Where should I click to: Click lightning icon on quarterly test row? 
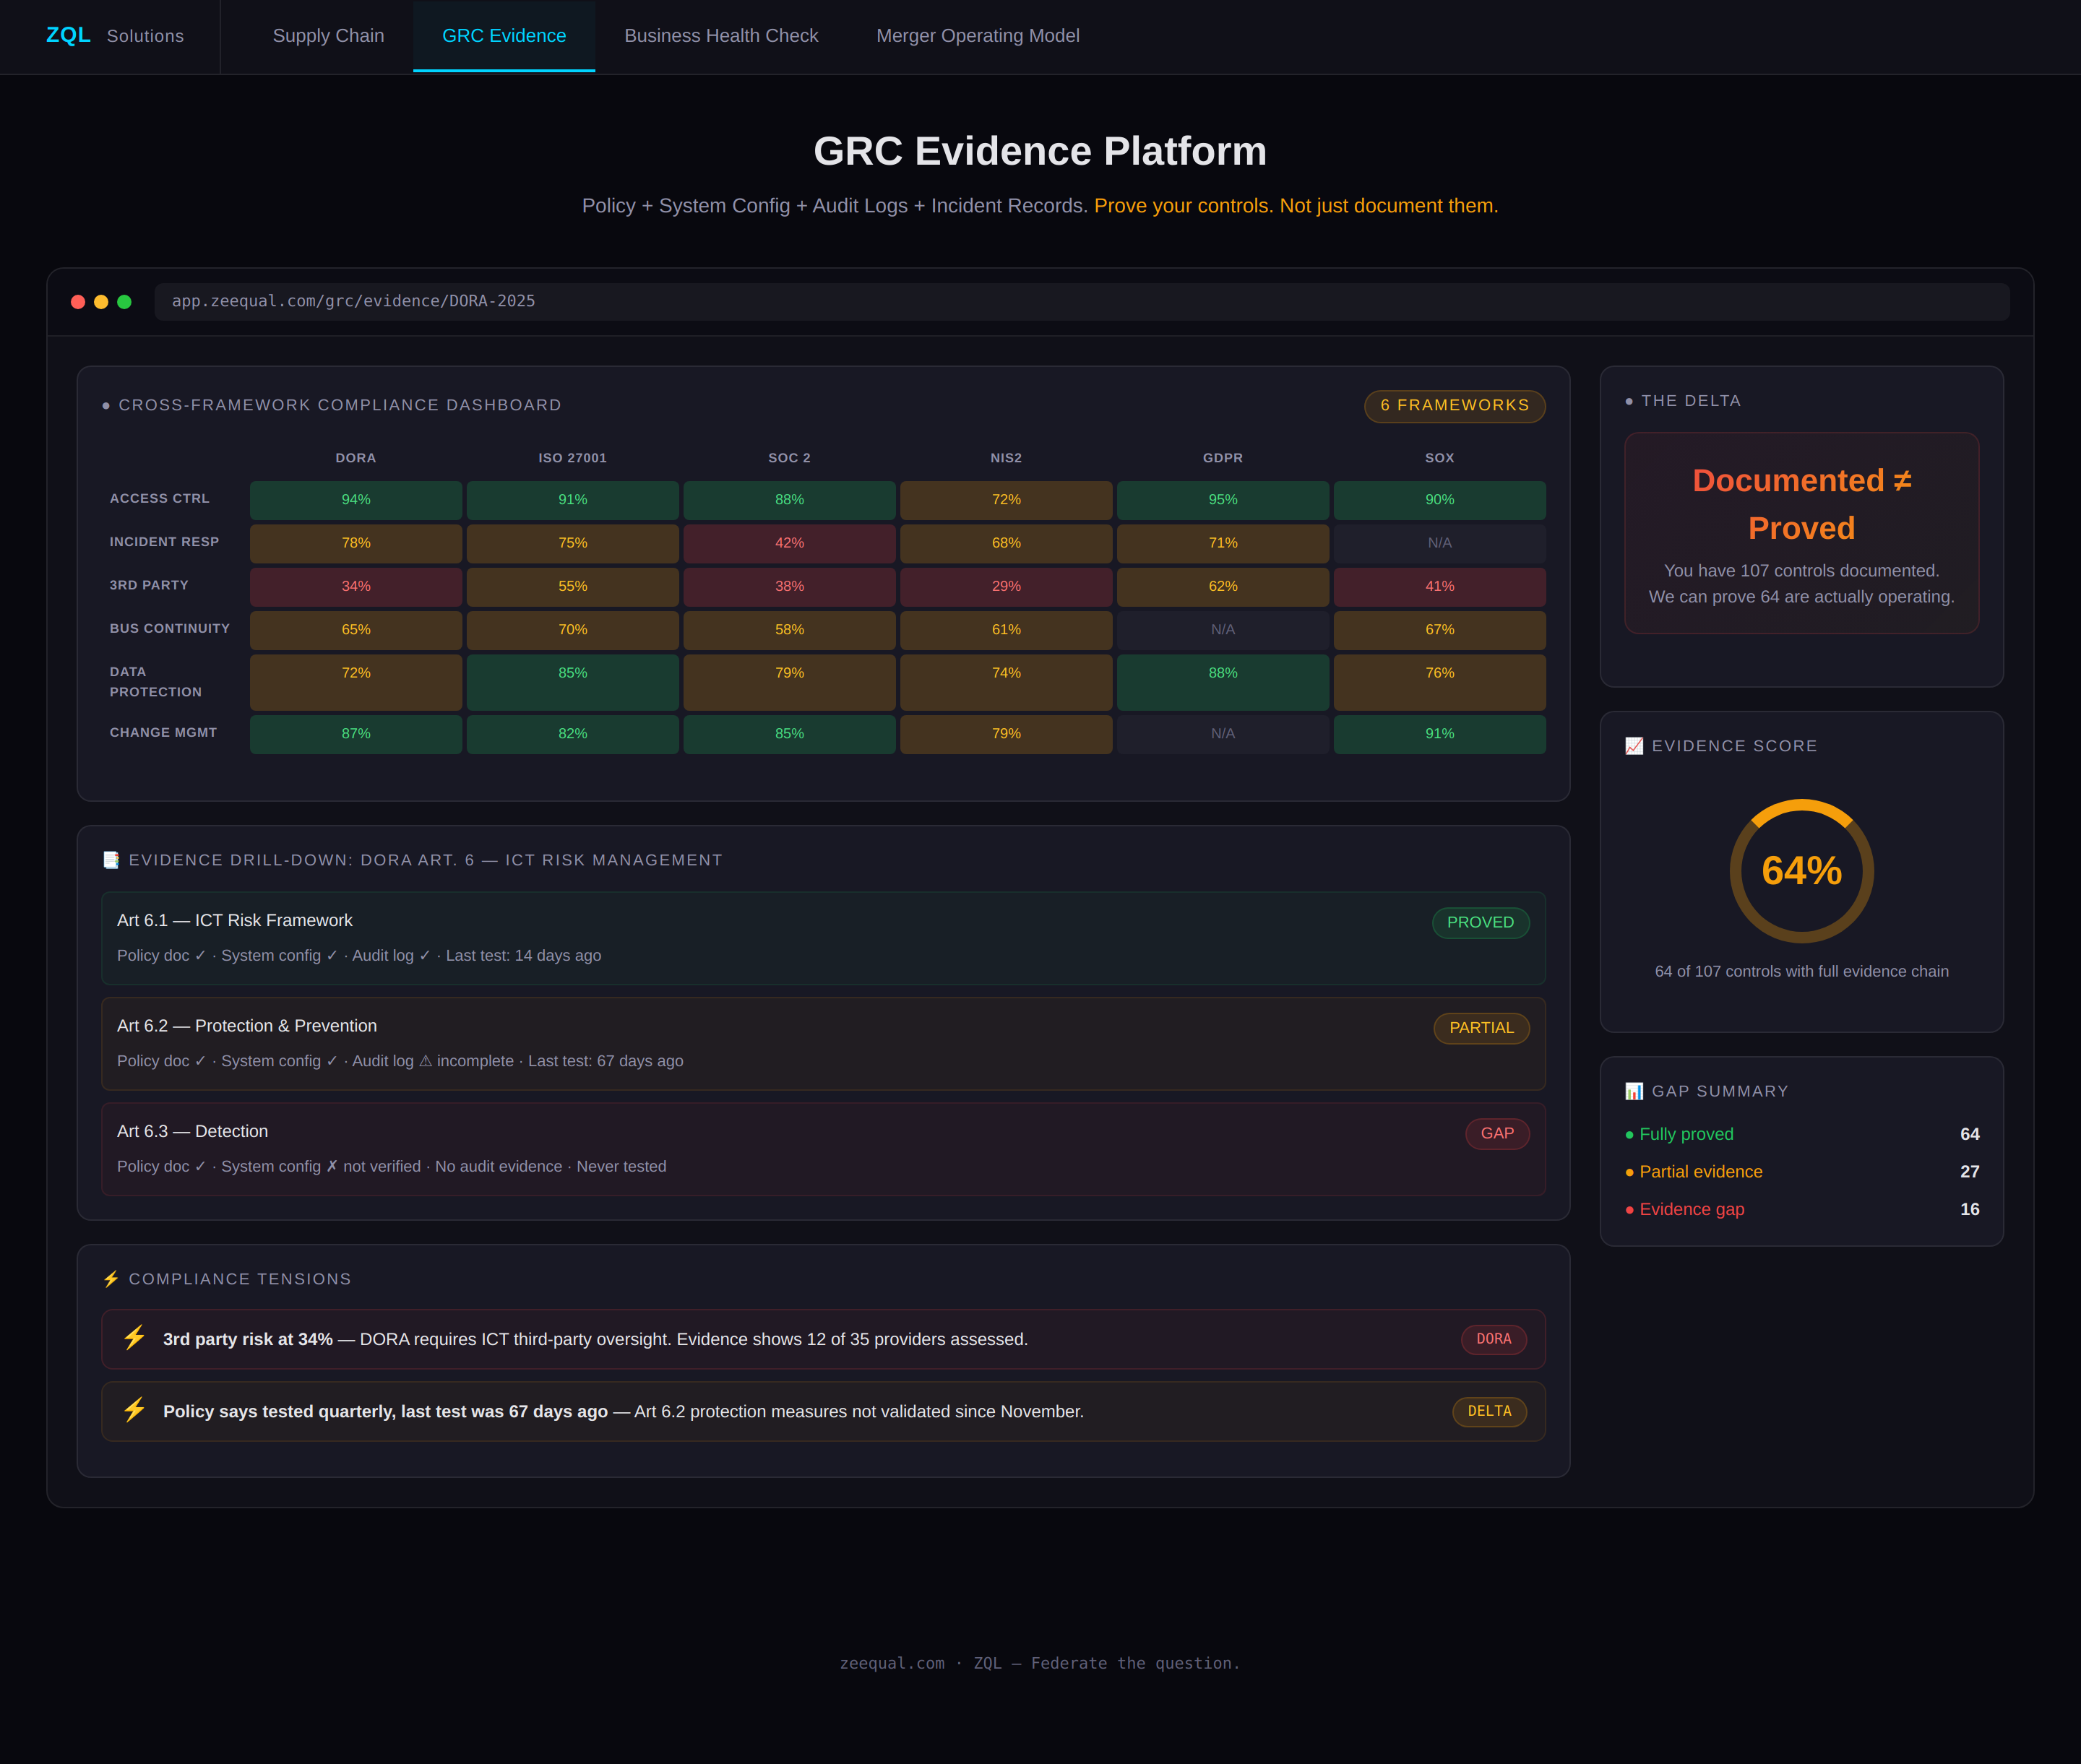pyautogui.click(x=134, y=1410)
